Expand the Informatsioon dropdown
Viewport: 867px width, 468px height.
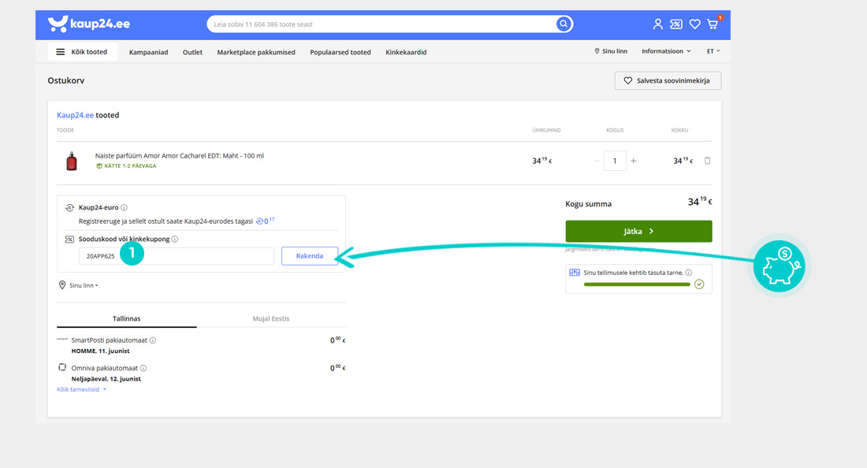[666, 51]
